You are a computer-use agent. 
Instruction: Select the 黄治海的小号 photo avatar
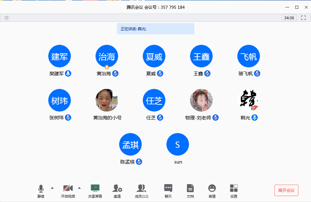click(x=107, y=100)
